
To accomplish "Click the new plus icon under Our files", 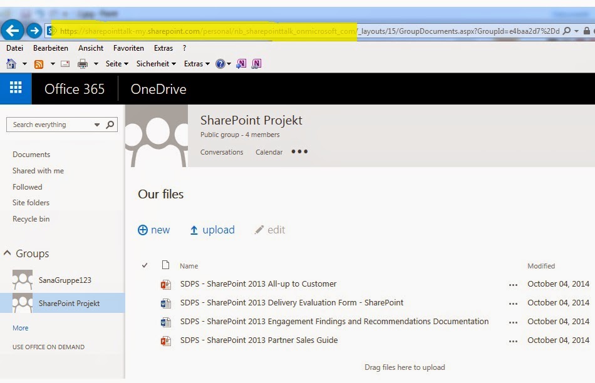I will tap(143, 230).
